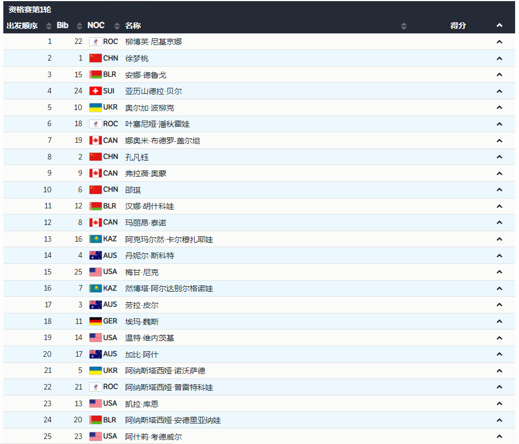Toggle details chevron for 丹妮尔·斯科特
Screen dimensions: 519x444
pos(499,256)
